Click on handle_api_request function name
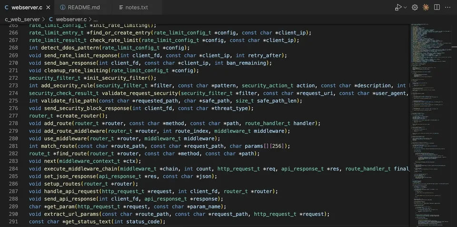 point(71,191)
